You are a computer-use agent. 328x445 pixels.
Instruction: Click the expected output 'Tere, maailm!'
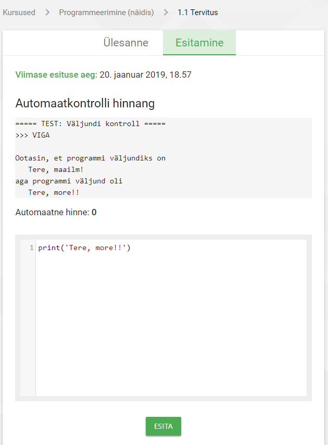[x=56, y=170]
